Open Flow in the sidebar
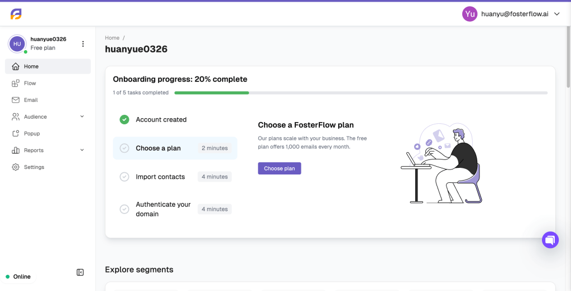 47,83
